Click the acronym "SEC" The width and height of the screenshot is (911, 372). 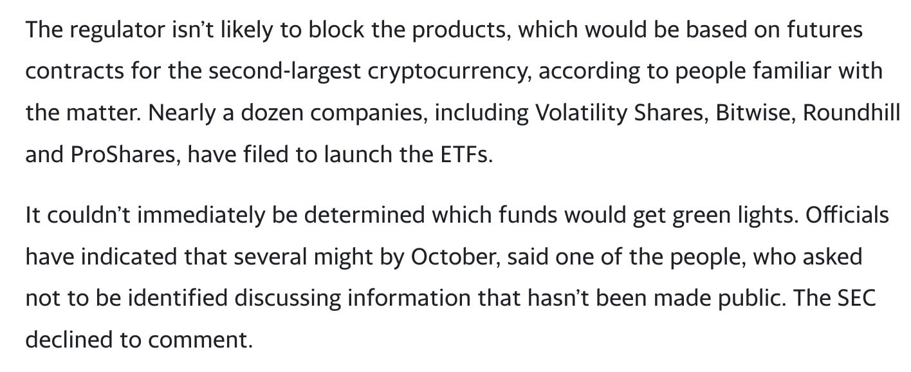(x=856, y=299)
